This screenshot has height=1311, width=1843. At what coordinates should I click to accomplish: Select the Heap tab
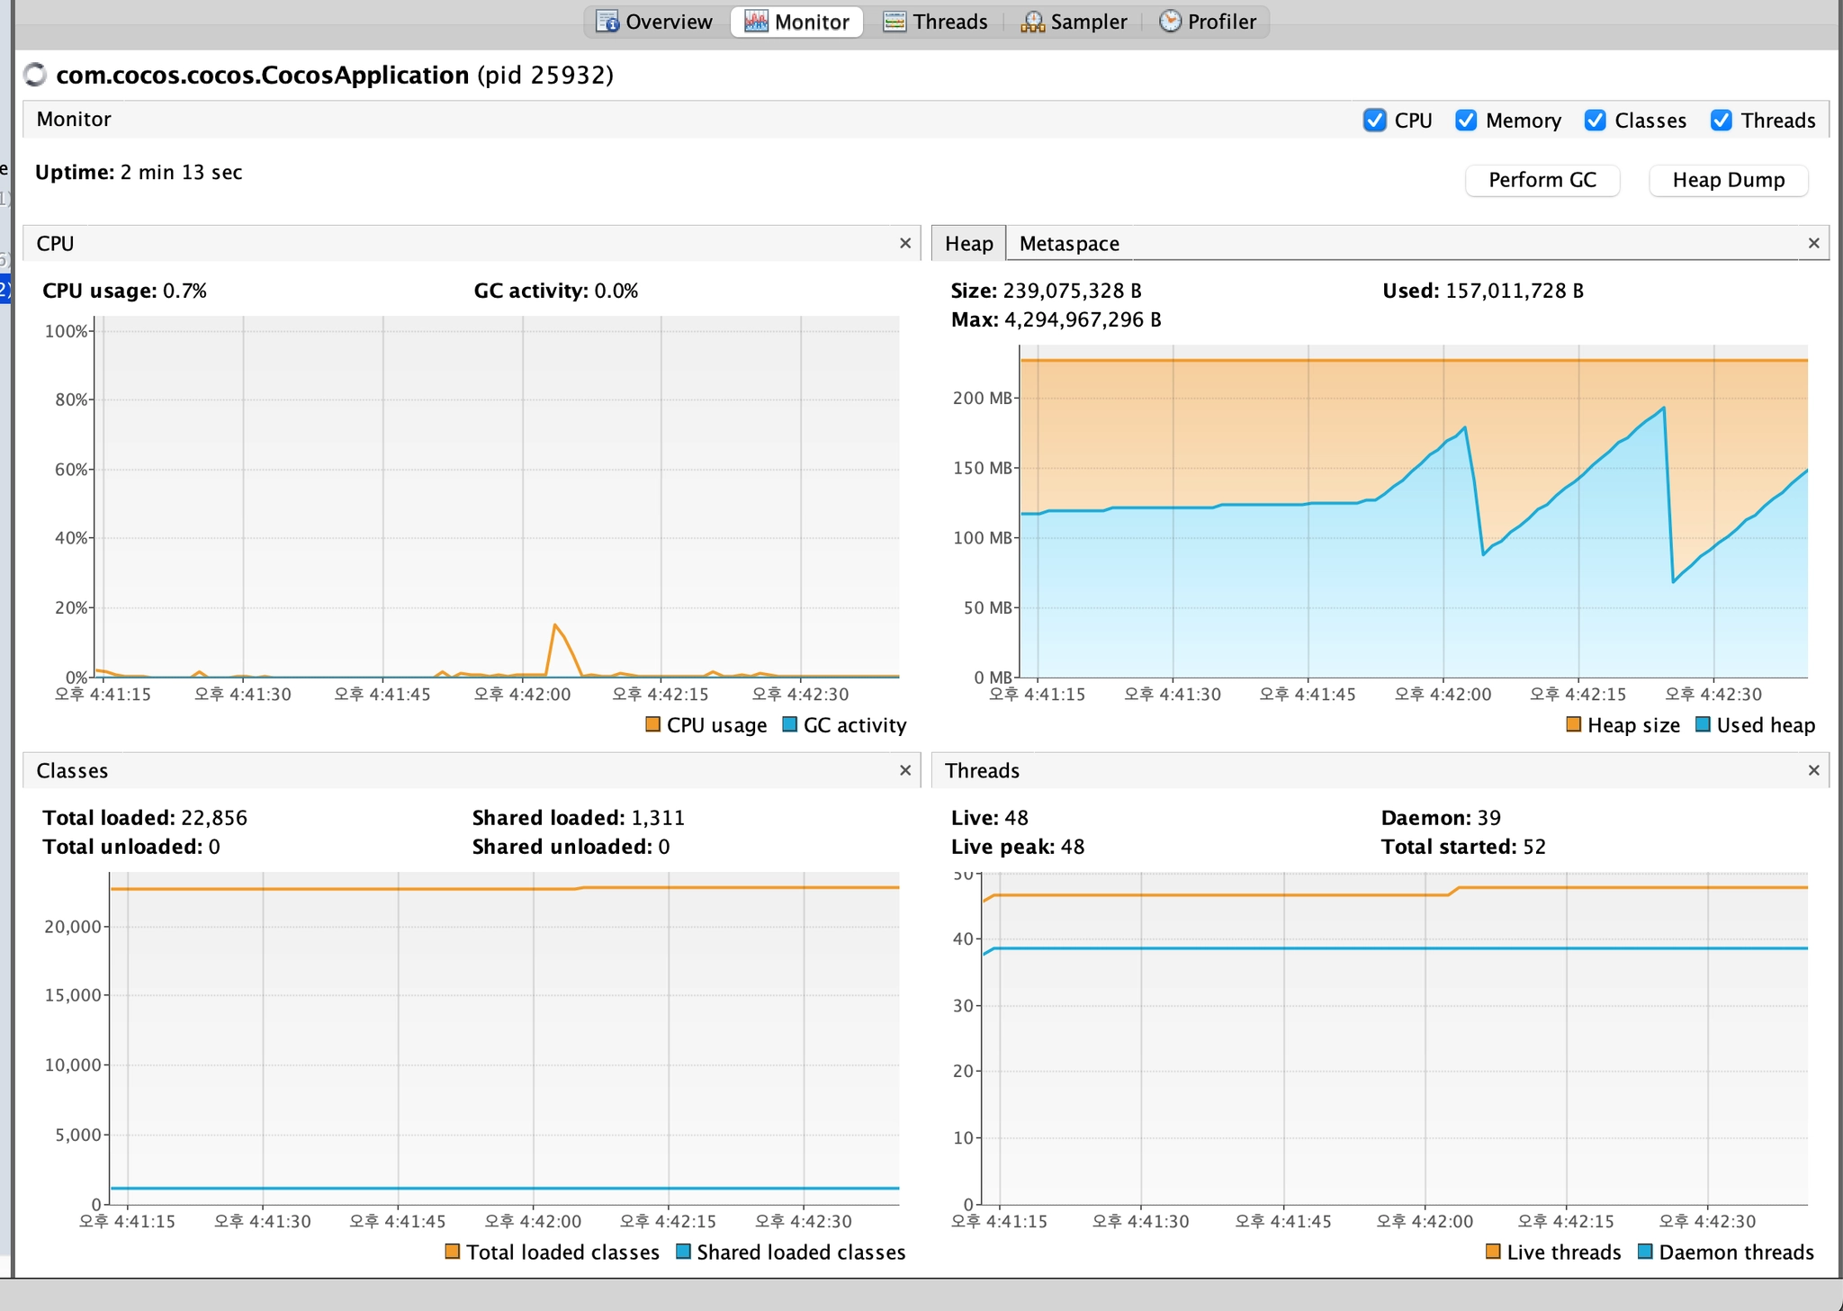coord(968,244)
